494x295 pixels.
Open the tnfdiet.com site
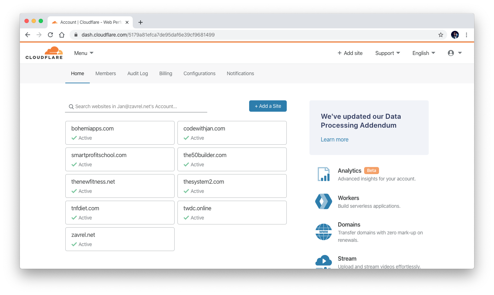120,212
